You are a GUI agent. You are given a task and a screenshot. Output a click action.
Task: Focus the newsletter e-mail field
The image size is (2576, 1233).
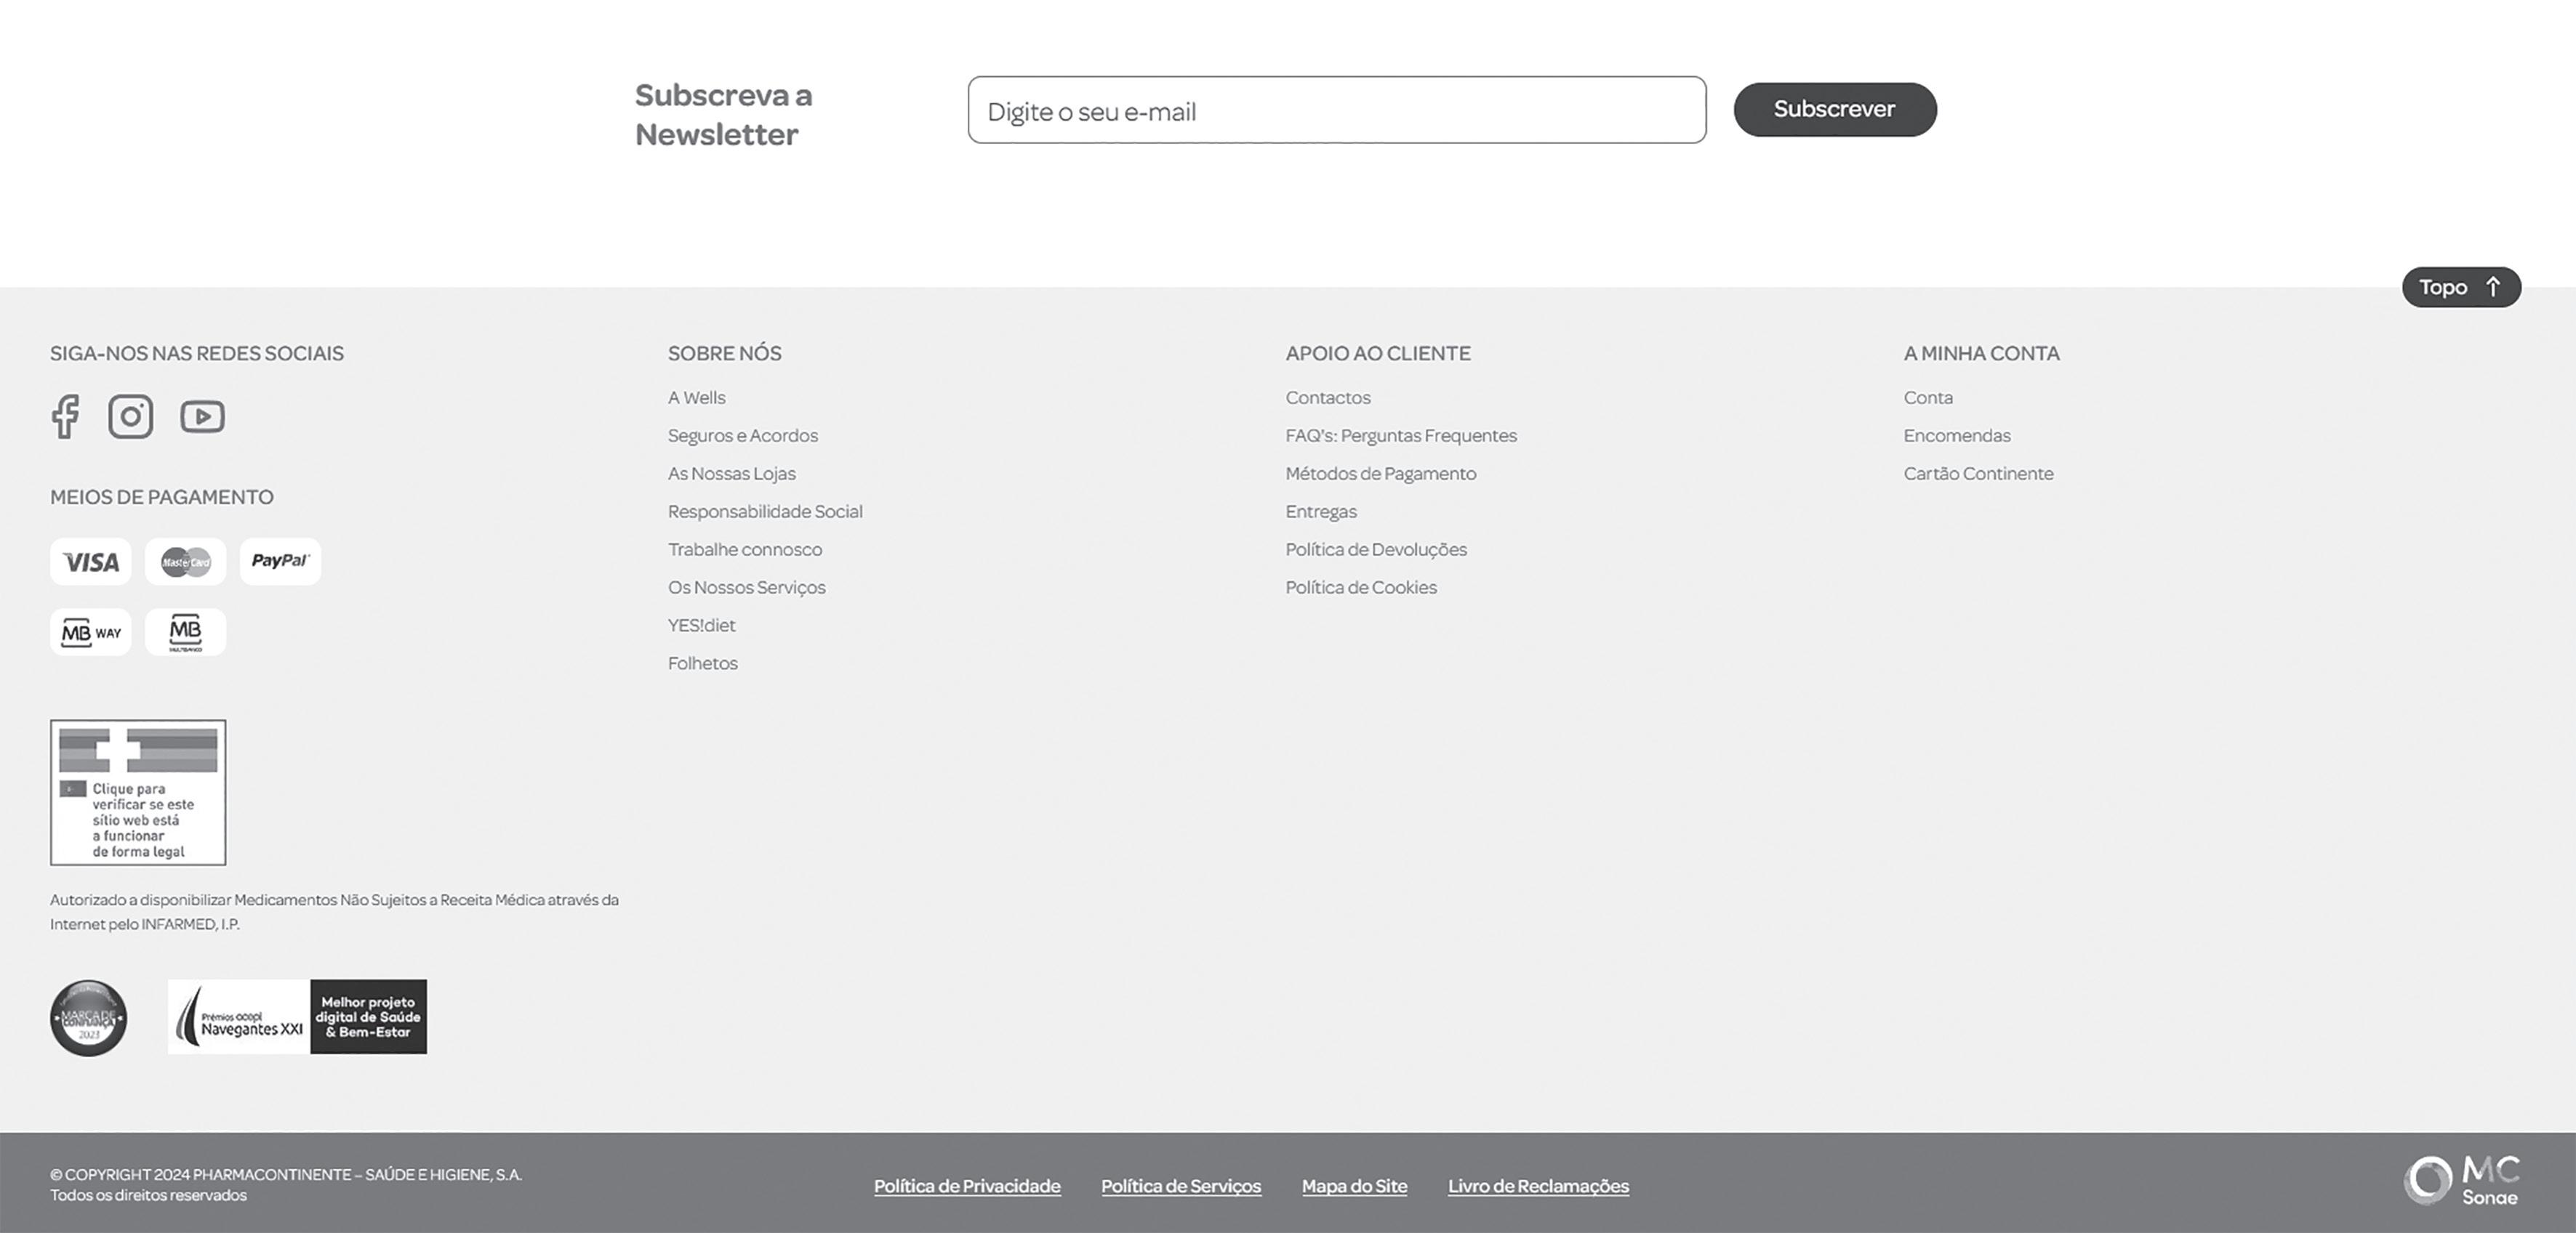point(1336,110)
